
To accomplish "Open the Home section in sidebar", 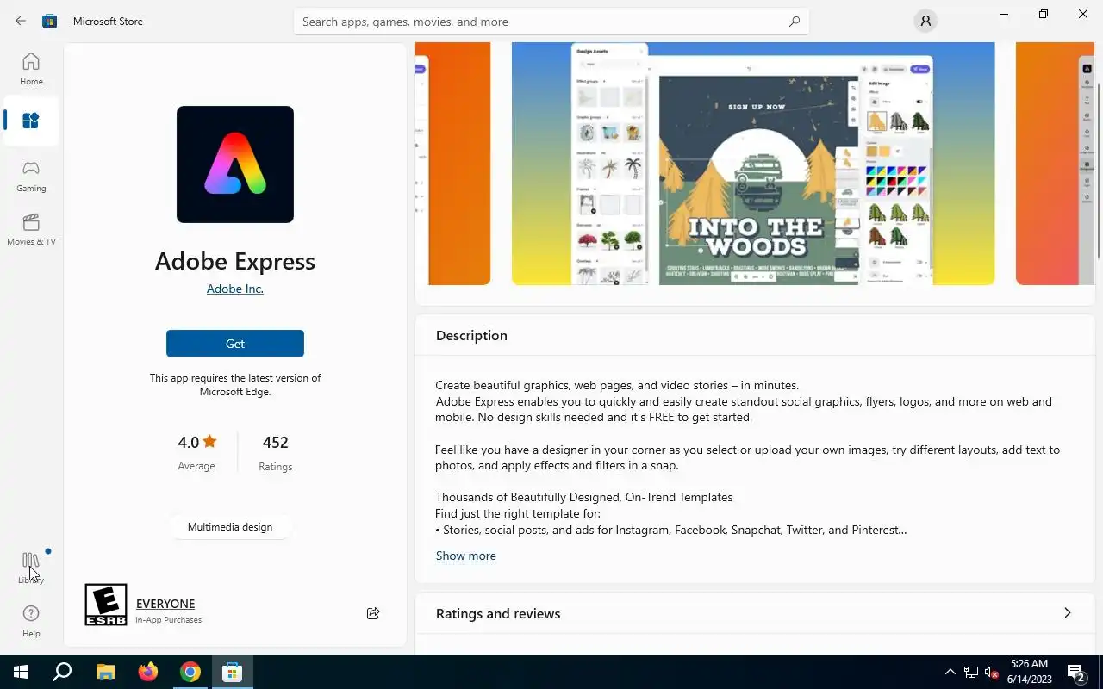I will pyautogui.click(x=31, y=69).
